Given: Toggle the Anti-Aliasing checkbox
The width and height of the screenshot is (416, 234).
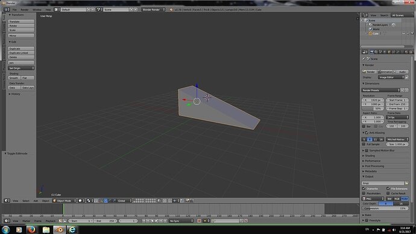Looking at the screenshot, I should [367, 133].
